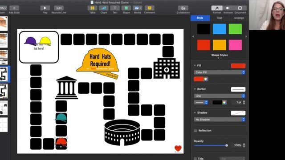Image resolution: width=285 pixels, height=160 pixels.
Task: Add a Comment from the toolbar
Action: [150, 8]
